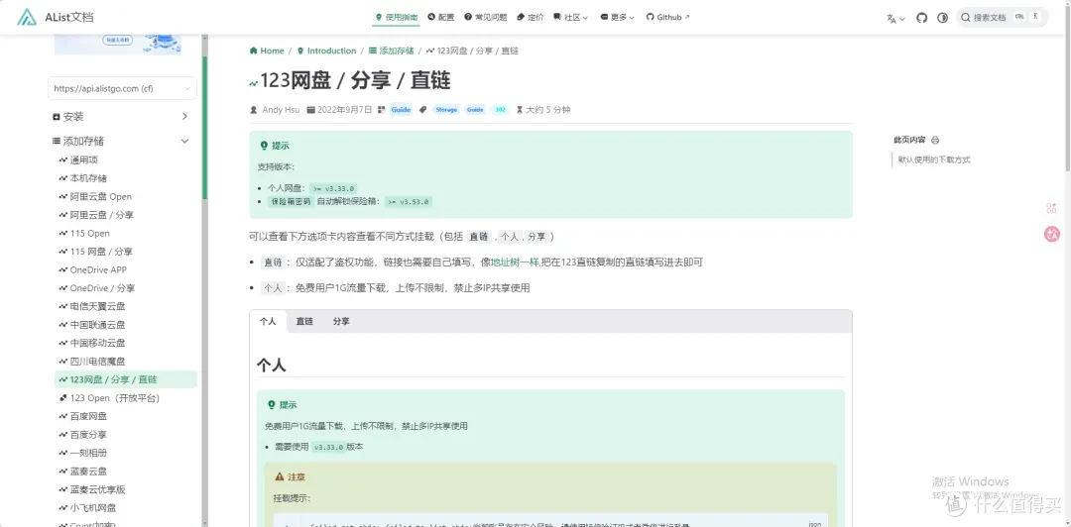
Task: Click the sidebar banner image thumbnail
Action: 117,45
